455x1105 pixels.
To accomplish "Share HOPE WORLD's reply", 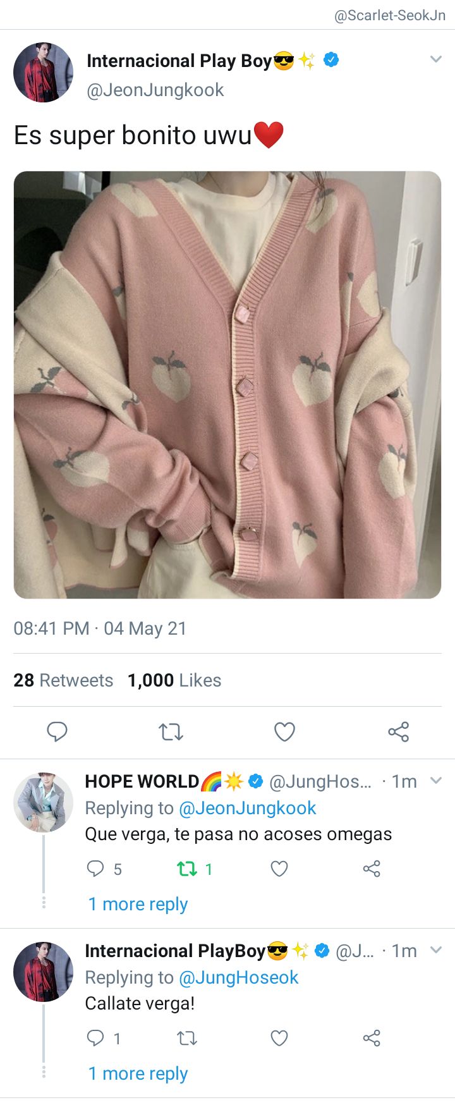I will (x=372, y=869).
